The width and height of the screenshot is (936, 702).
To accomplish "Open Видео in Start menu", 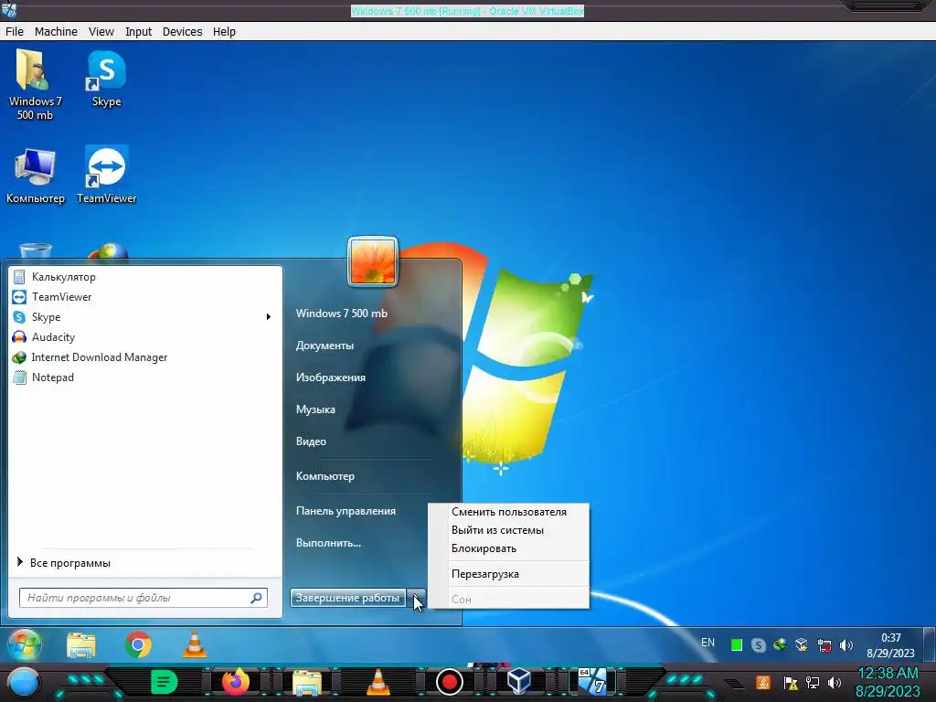I will (311, 441).
